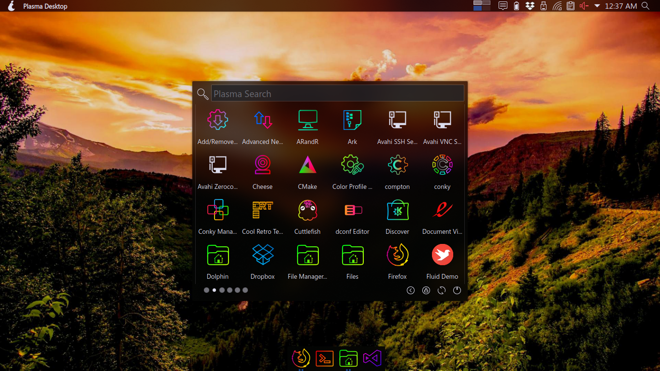Launch Dolphin from the app grid
Screen dimensions: 660x371
[217, 255]
